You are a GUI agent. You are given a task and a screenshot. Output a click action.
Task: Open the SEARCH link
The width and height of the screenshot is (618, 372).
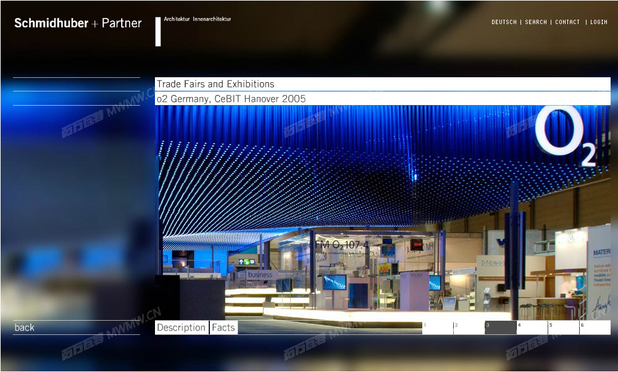tap(536, 22)
